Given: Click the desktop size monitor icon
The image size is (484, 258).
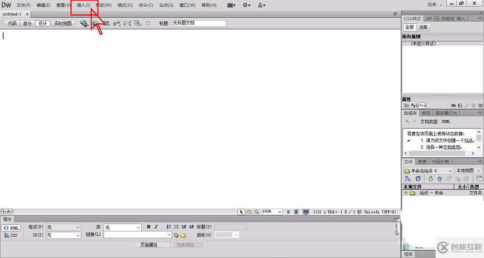Looking at the screenshot, I should (x=306, y=212).
